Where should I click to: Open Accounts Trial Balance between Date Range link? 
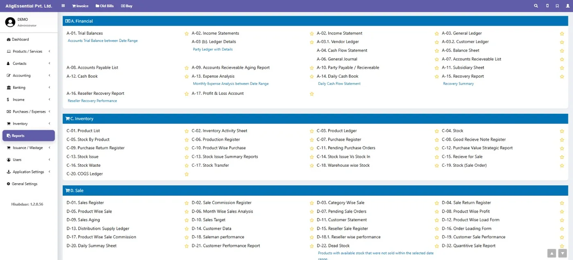pyautogui.click(x=103, y=41)
